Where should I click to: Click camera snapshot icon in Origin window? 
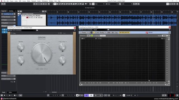(x=37, y=30)
